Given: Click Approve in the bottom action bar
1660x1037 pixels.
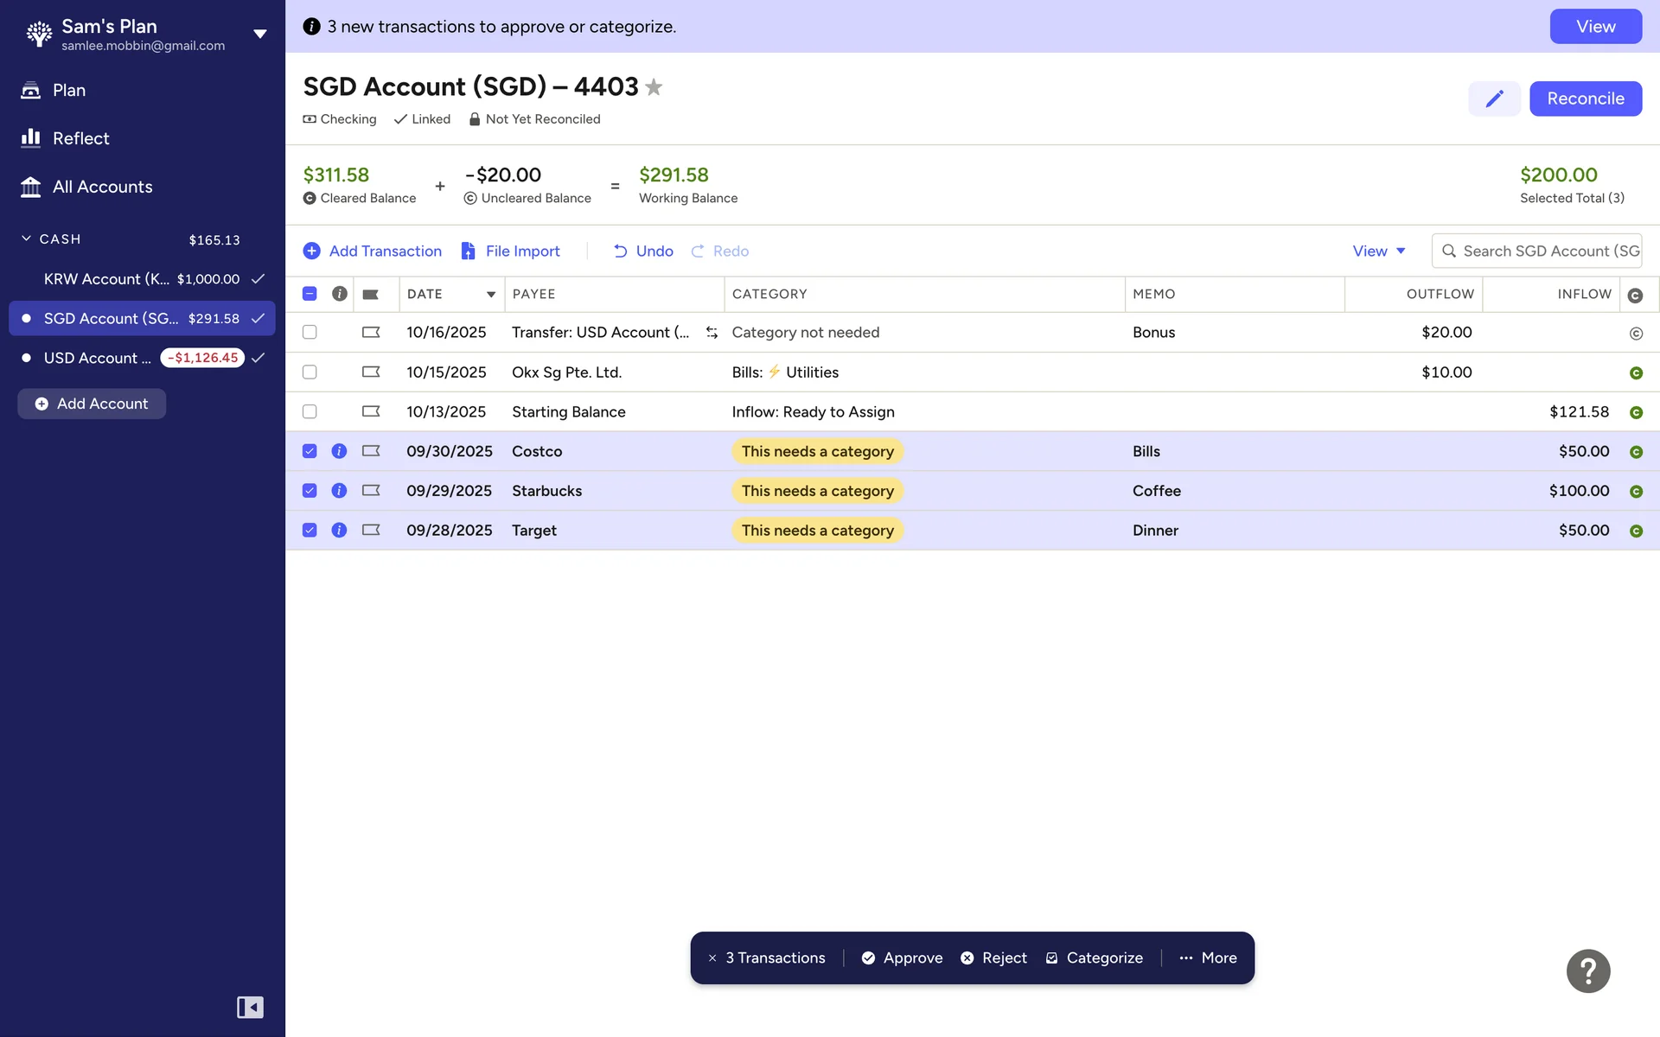Looking at the screenshot, I should pos(902,958).
